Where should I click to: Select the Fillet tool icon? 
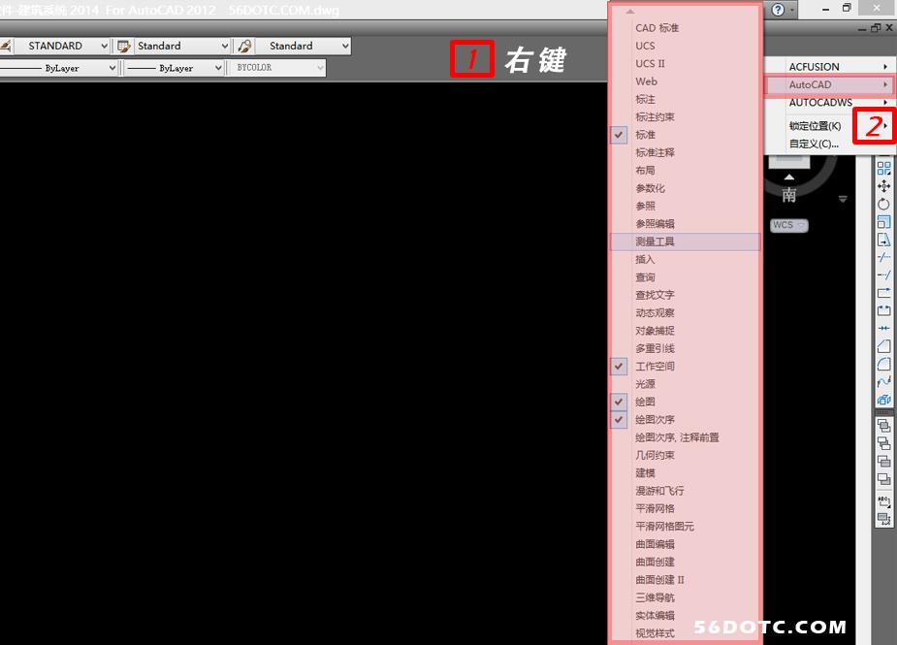(883, 364)
